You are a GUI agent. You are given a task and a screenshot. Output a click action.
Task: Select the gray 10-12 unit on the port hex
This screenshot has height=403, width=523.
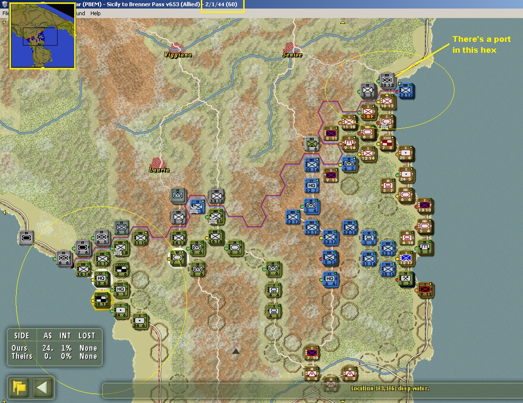(387, 80)
